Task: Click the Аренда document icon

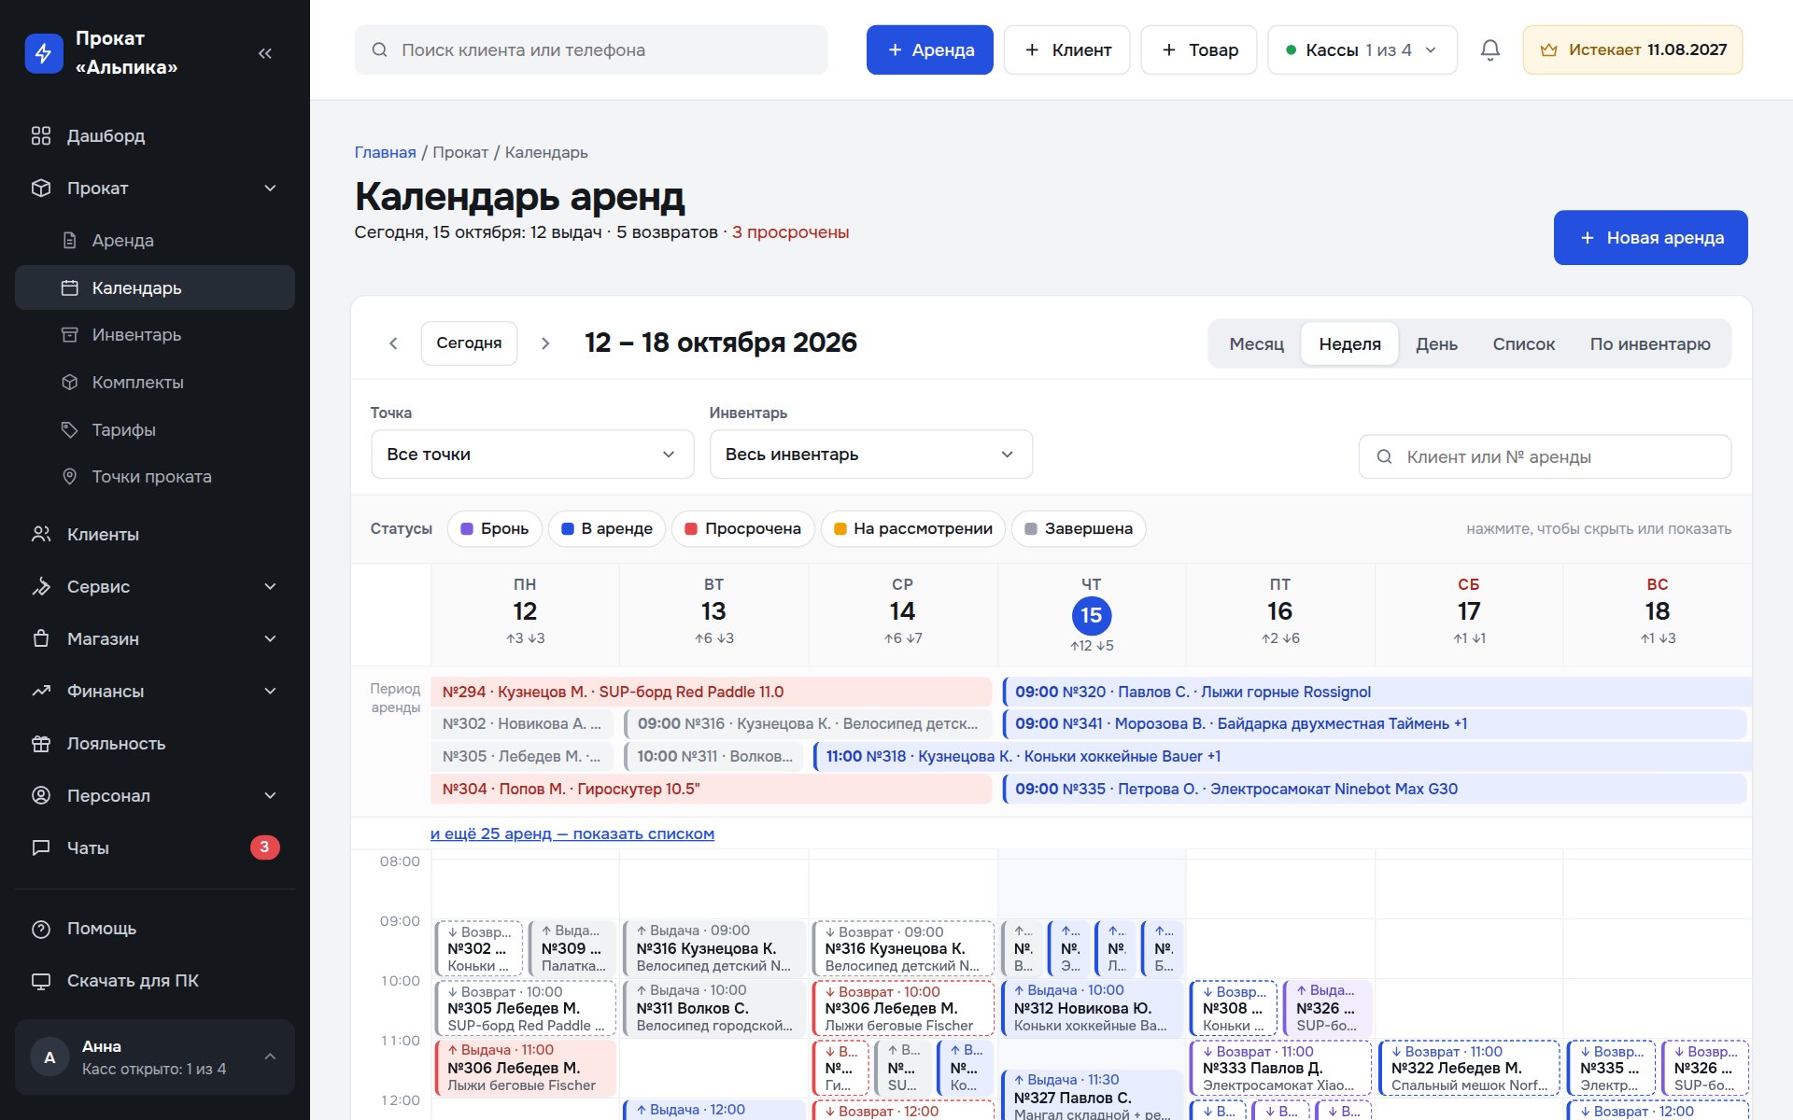Action: (x=69, y=241)
